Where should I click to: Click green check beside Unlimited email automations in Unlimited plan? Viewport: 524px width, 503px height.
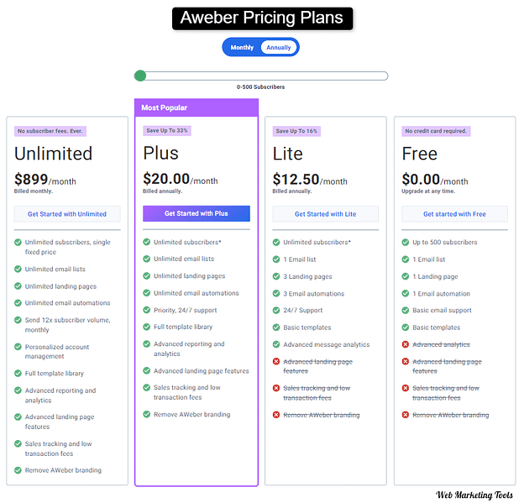coord(18,303)
